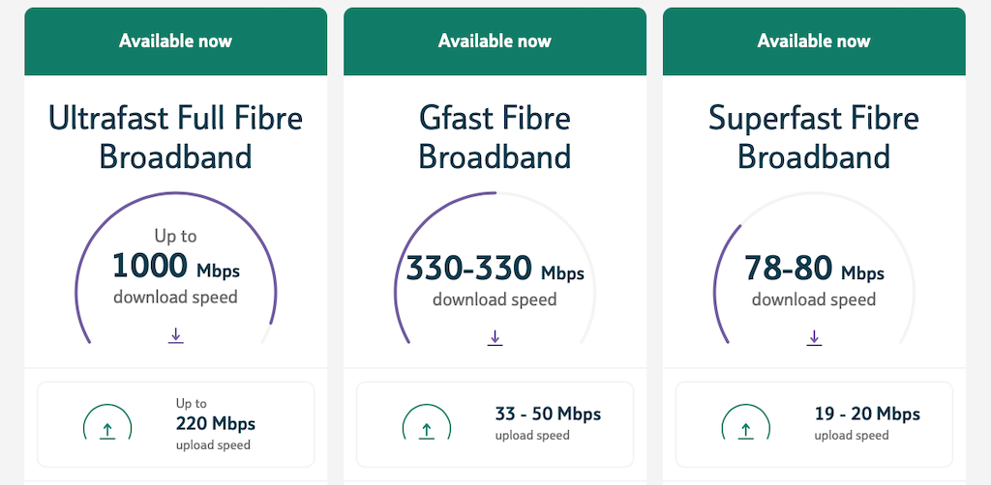
Task: Click the 78-80 Mbps download speed figure
Action: [x=814, y=269]
